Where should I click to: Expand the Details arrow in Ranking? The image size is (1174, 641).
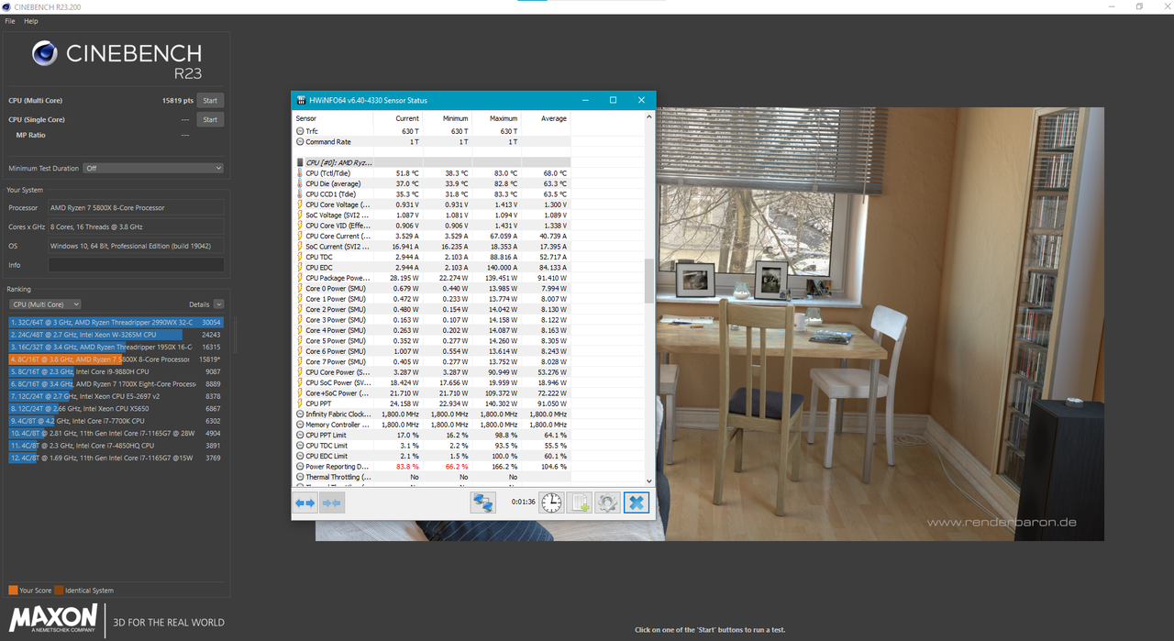pyautogui.click(x=218, y=304)
